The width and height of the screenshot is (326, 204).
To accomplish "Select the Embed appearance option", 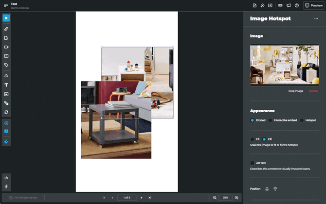I will click(x=253, y=120).
